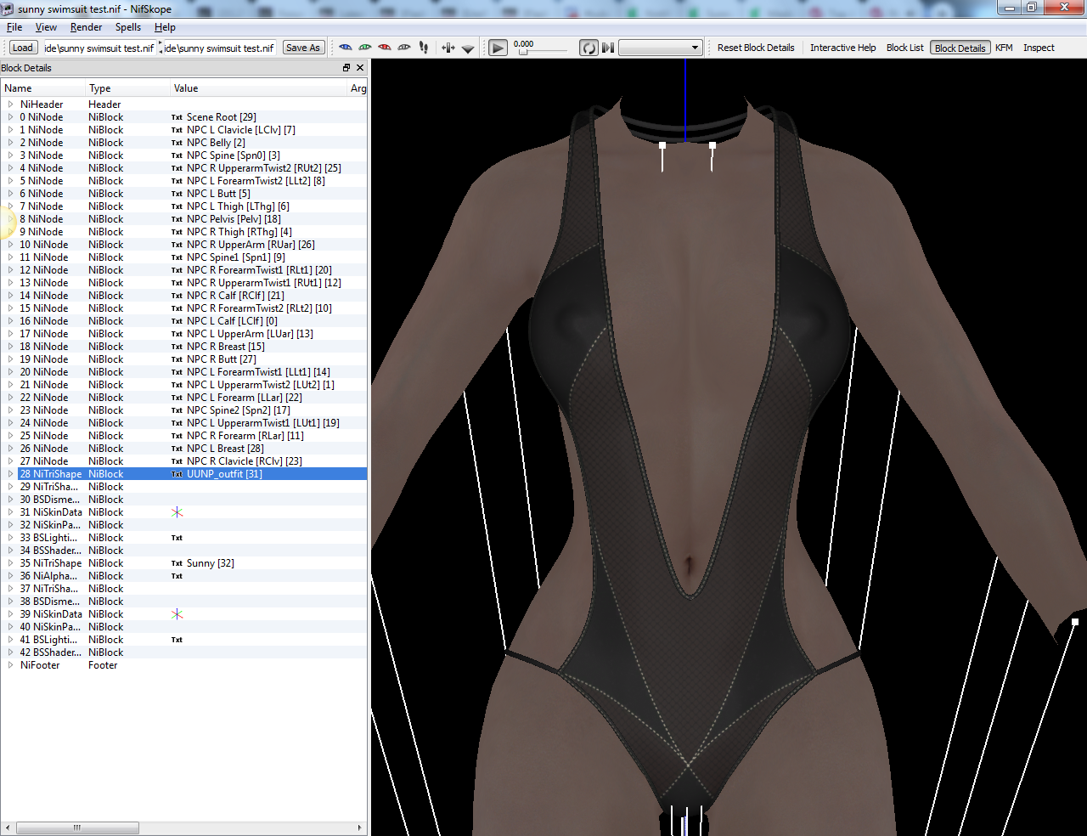This screenshot has width=1087, height=836.
Task: Select the green-eye Front view icon
Action: [x=365, y=48]
